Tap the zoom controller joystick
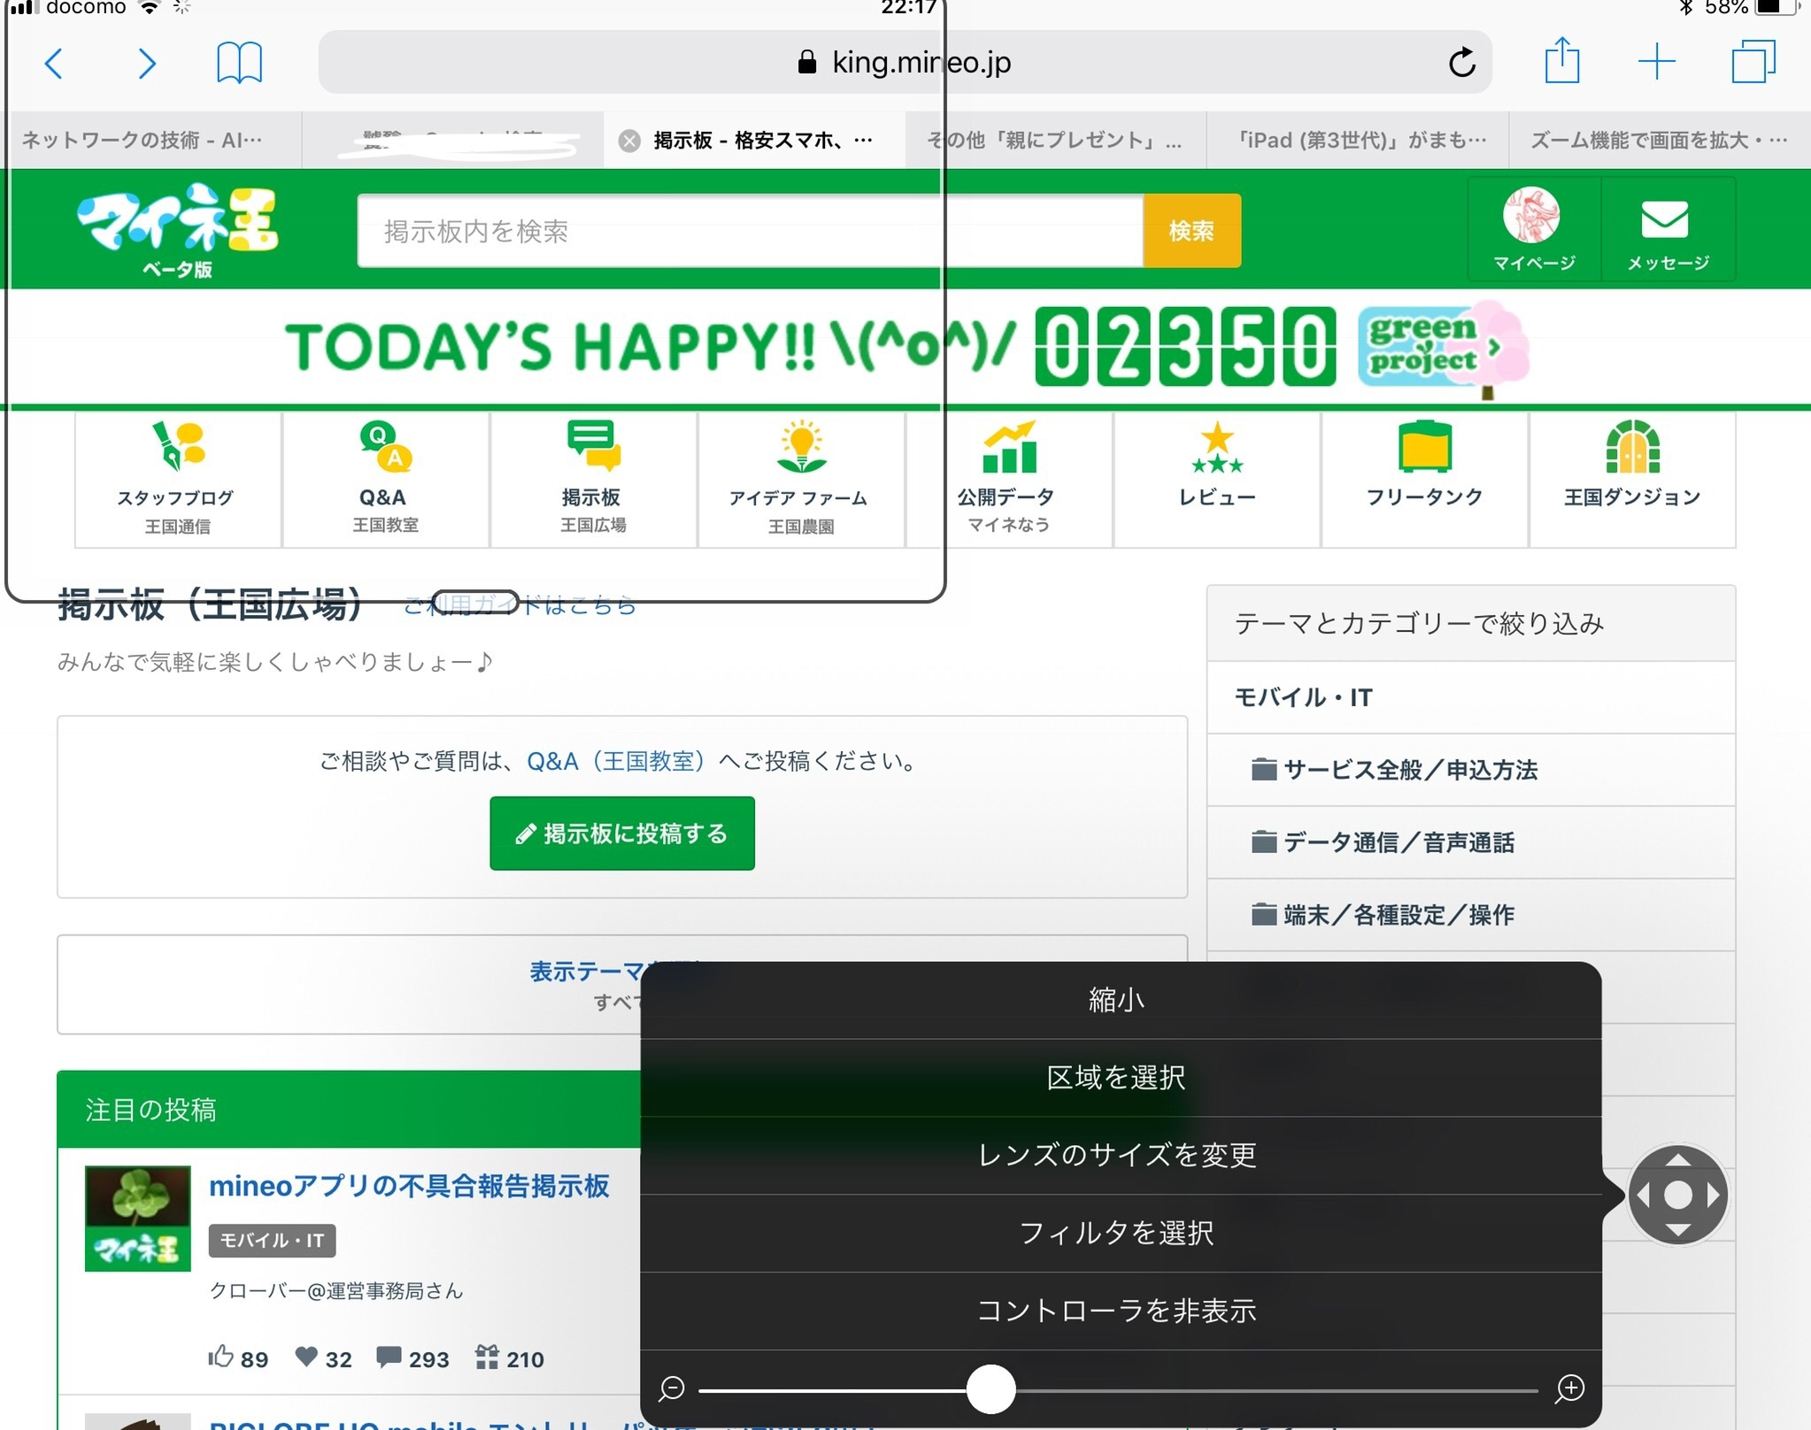 1677,1196
